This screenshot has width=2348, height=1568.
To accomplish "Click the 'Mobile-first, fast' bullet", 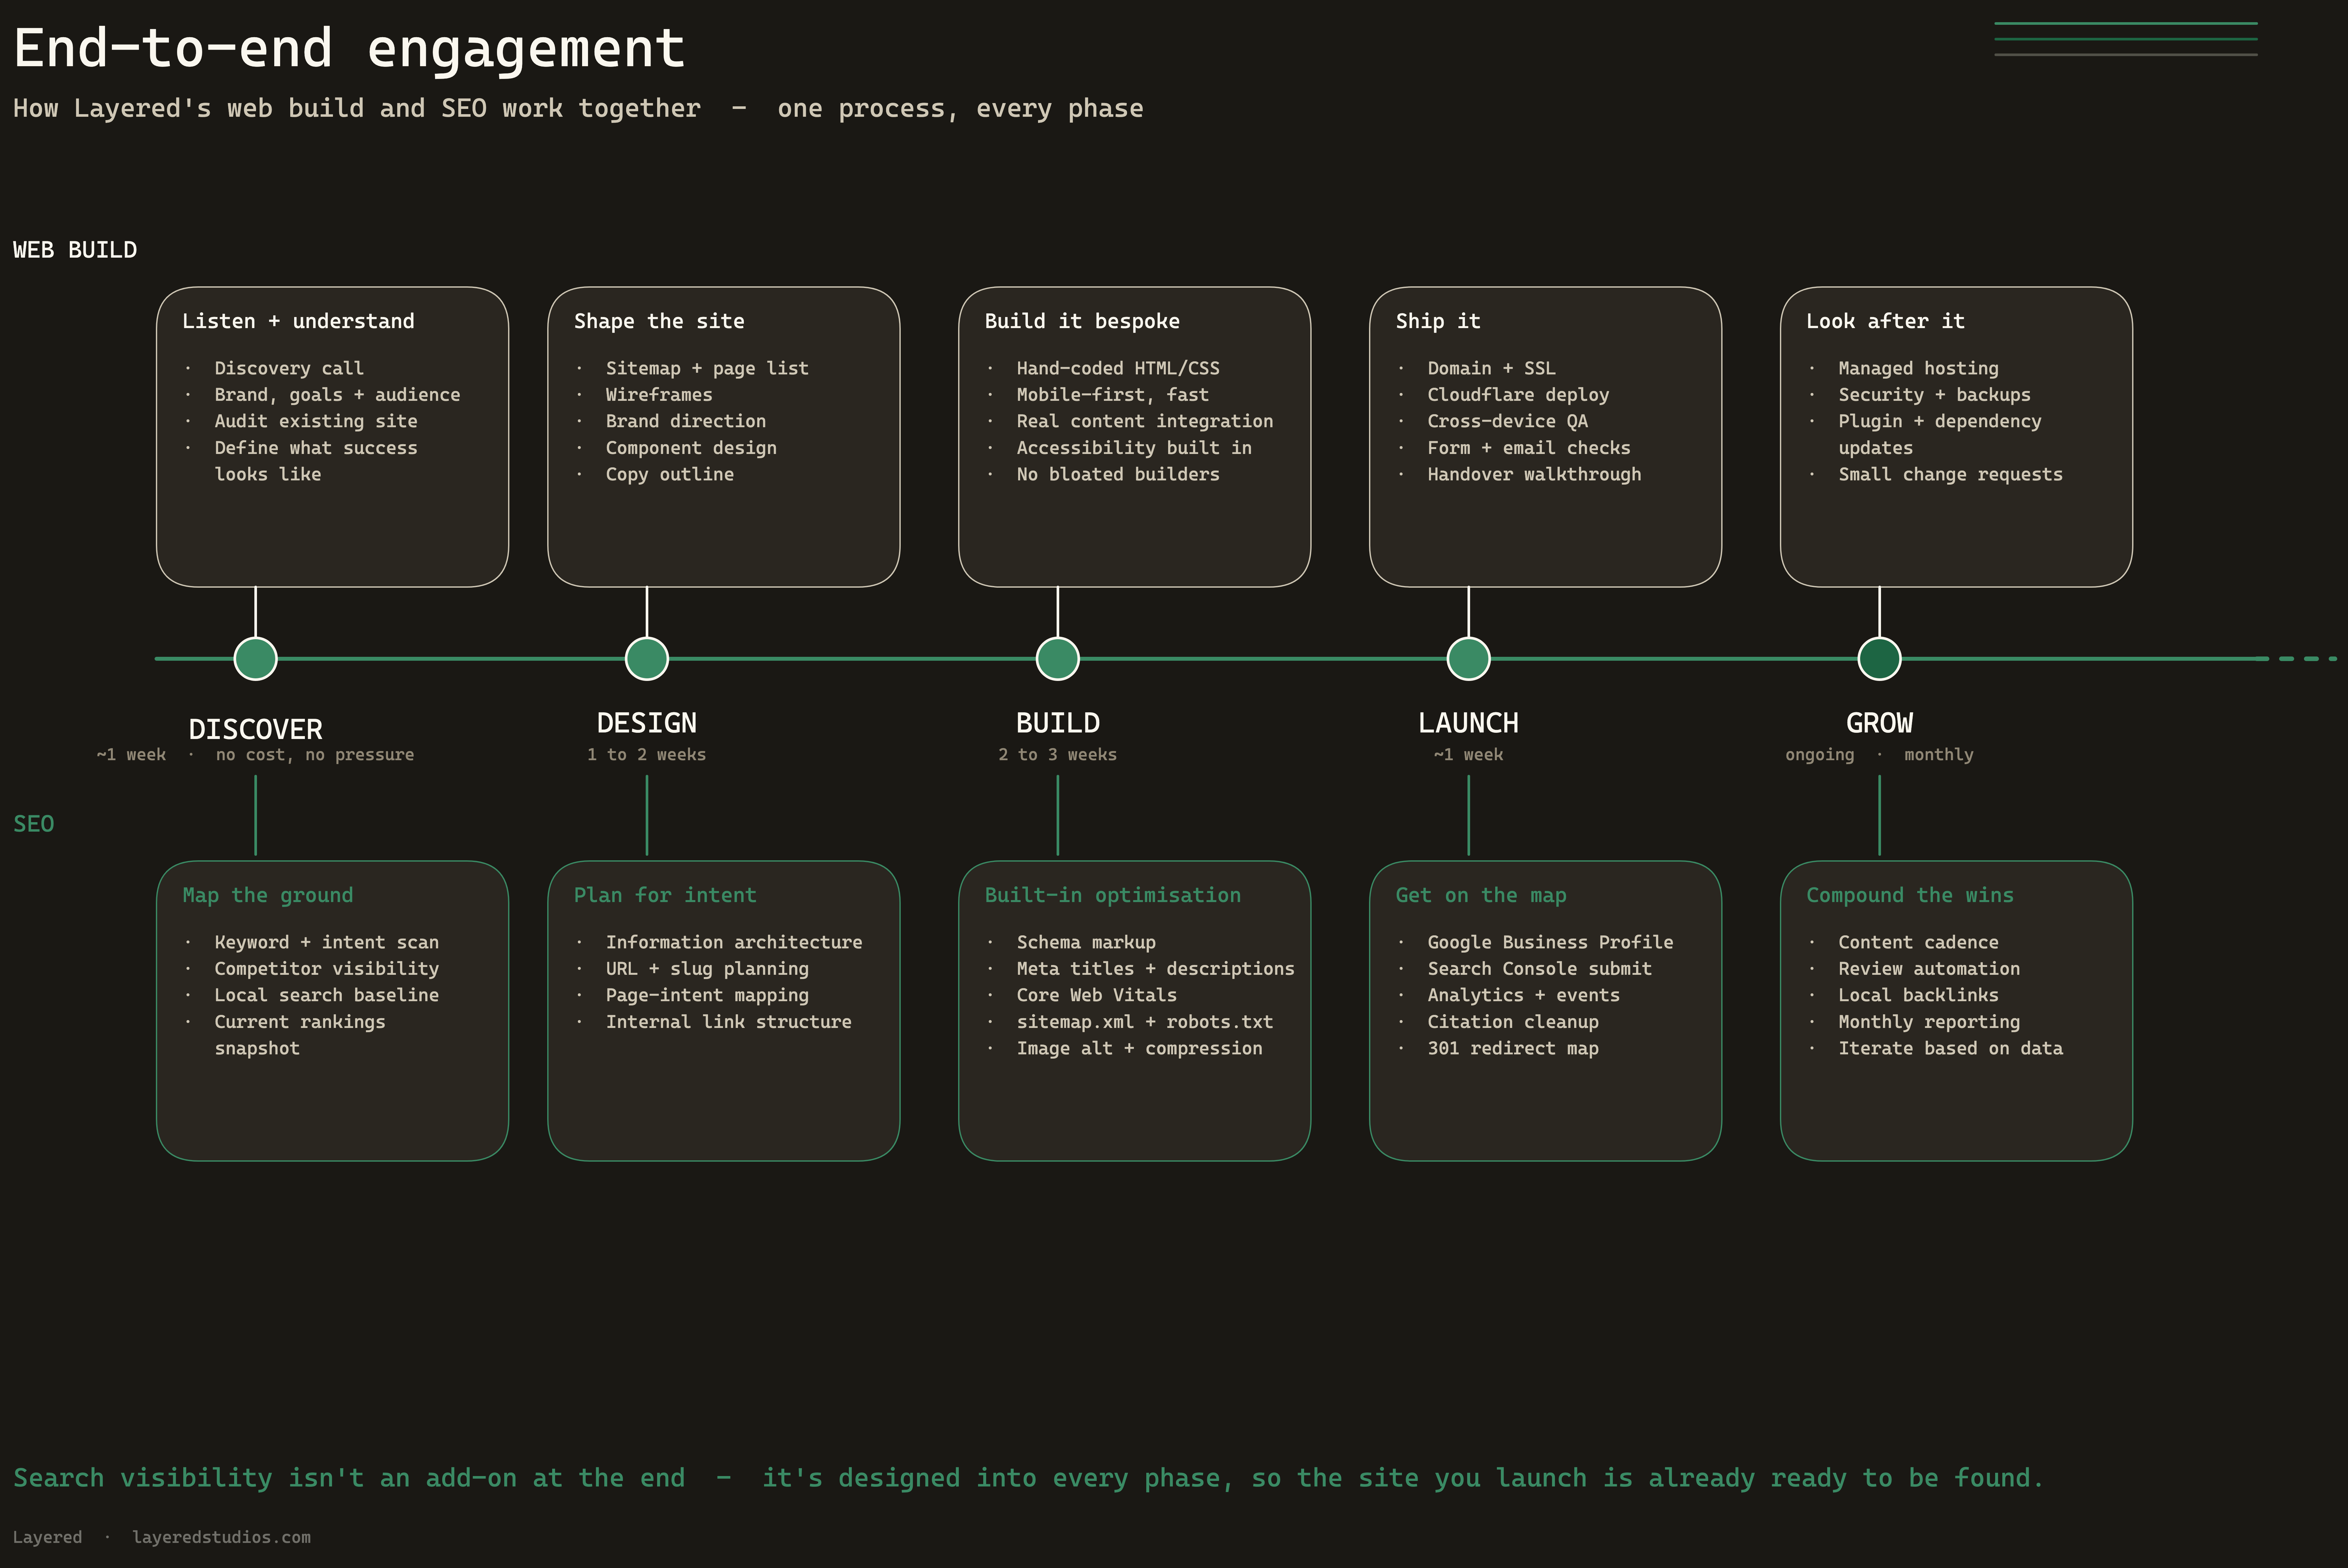I will [1113, 395].
